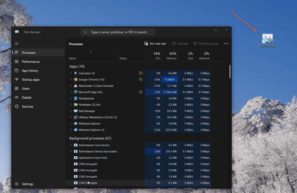Click efficiency mode leaf icon for Microsoft Edge

(141, 92)
